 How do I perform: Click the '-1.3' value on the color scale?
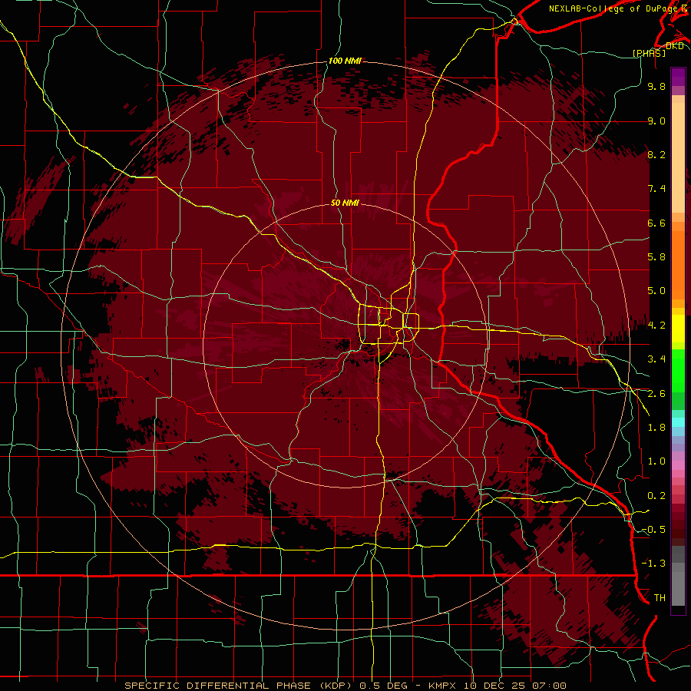[653, 564]
